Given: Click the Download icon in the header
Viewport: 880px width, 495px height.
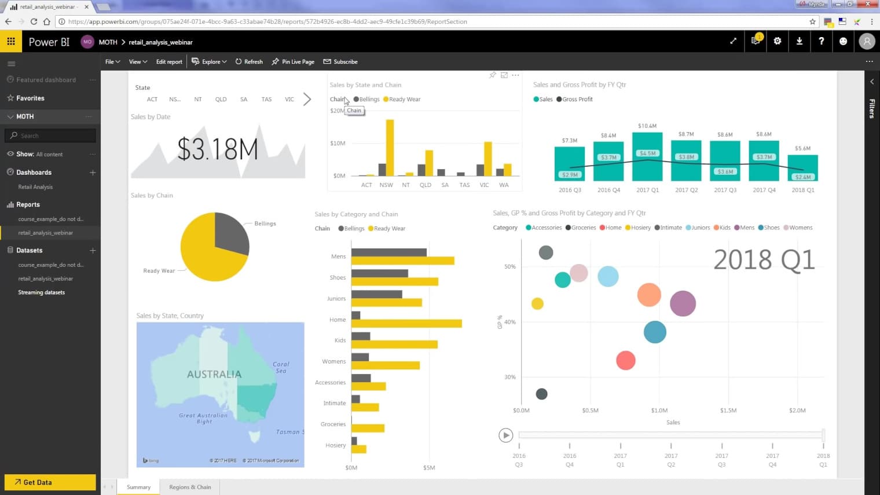Looking at the screenshot, I should coord(800,41).
